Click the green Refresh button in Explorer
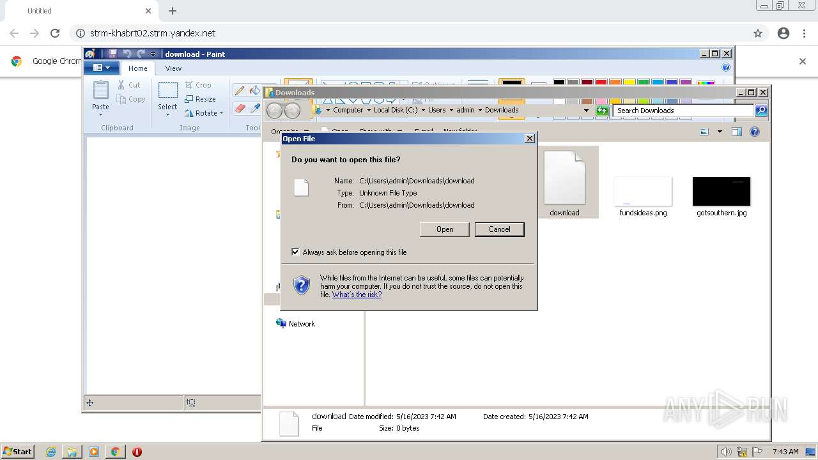This screenshot has height=460, width=818. (x=601, y=111)
